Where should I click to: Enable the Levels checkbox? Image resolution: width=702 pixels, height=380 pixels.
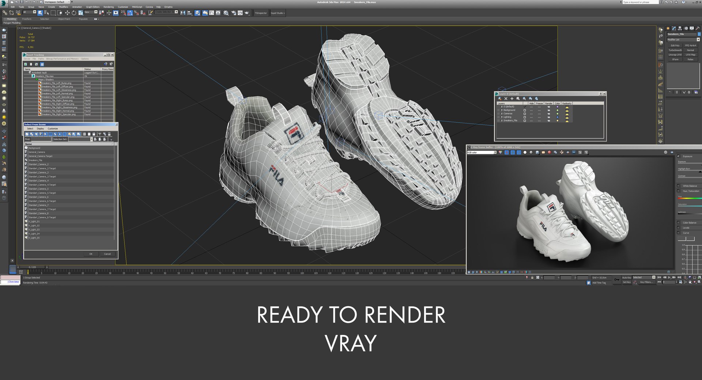(x=678, y=227)
